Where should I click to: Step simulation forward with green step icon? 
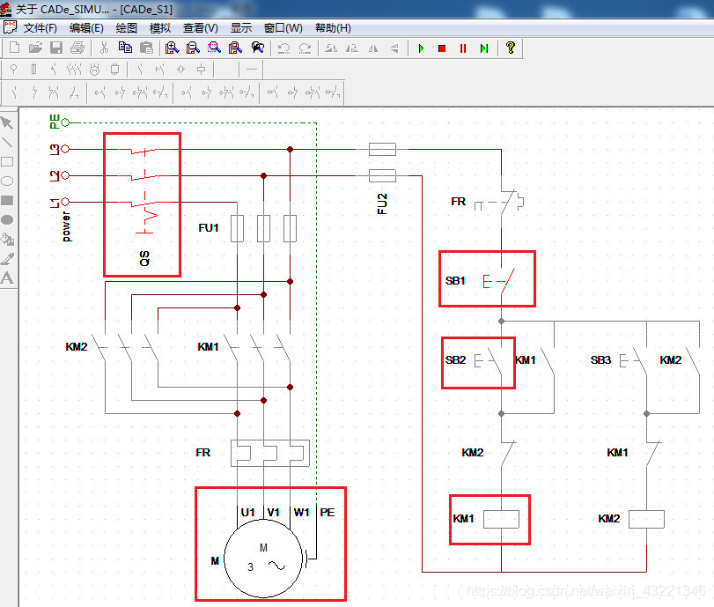484,48
